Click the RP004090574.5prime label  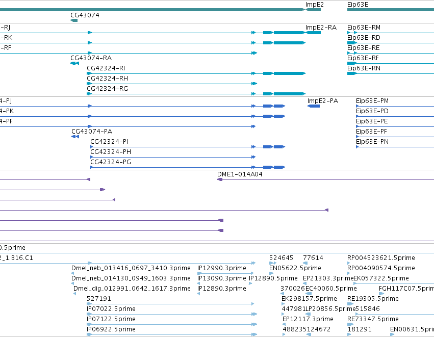pyautogui.click(x=381, y=268)
